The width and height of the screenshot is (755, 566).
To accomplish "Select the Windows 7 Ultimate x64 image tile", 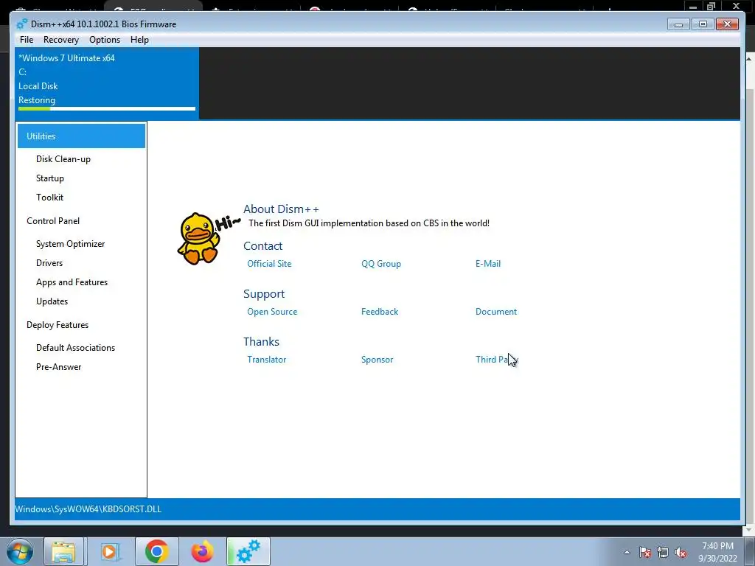I will [107, 83].
